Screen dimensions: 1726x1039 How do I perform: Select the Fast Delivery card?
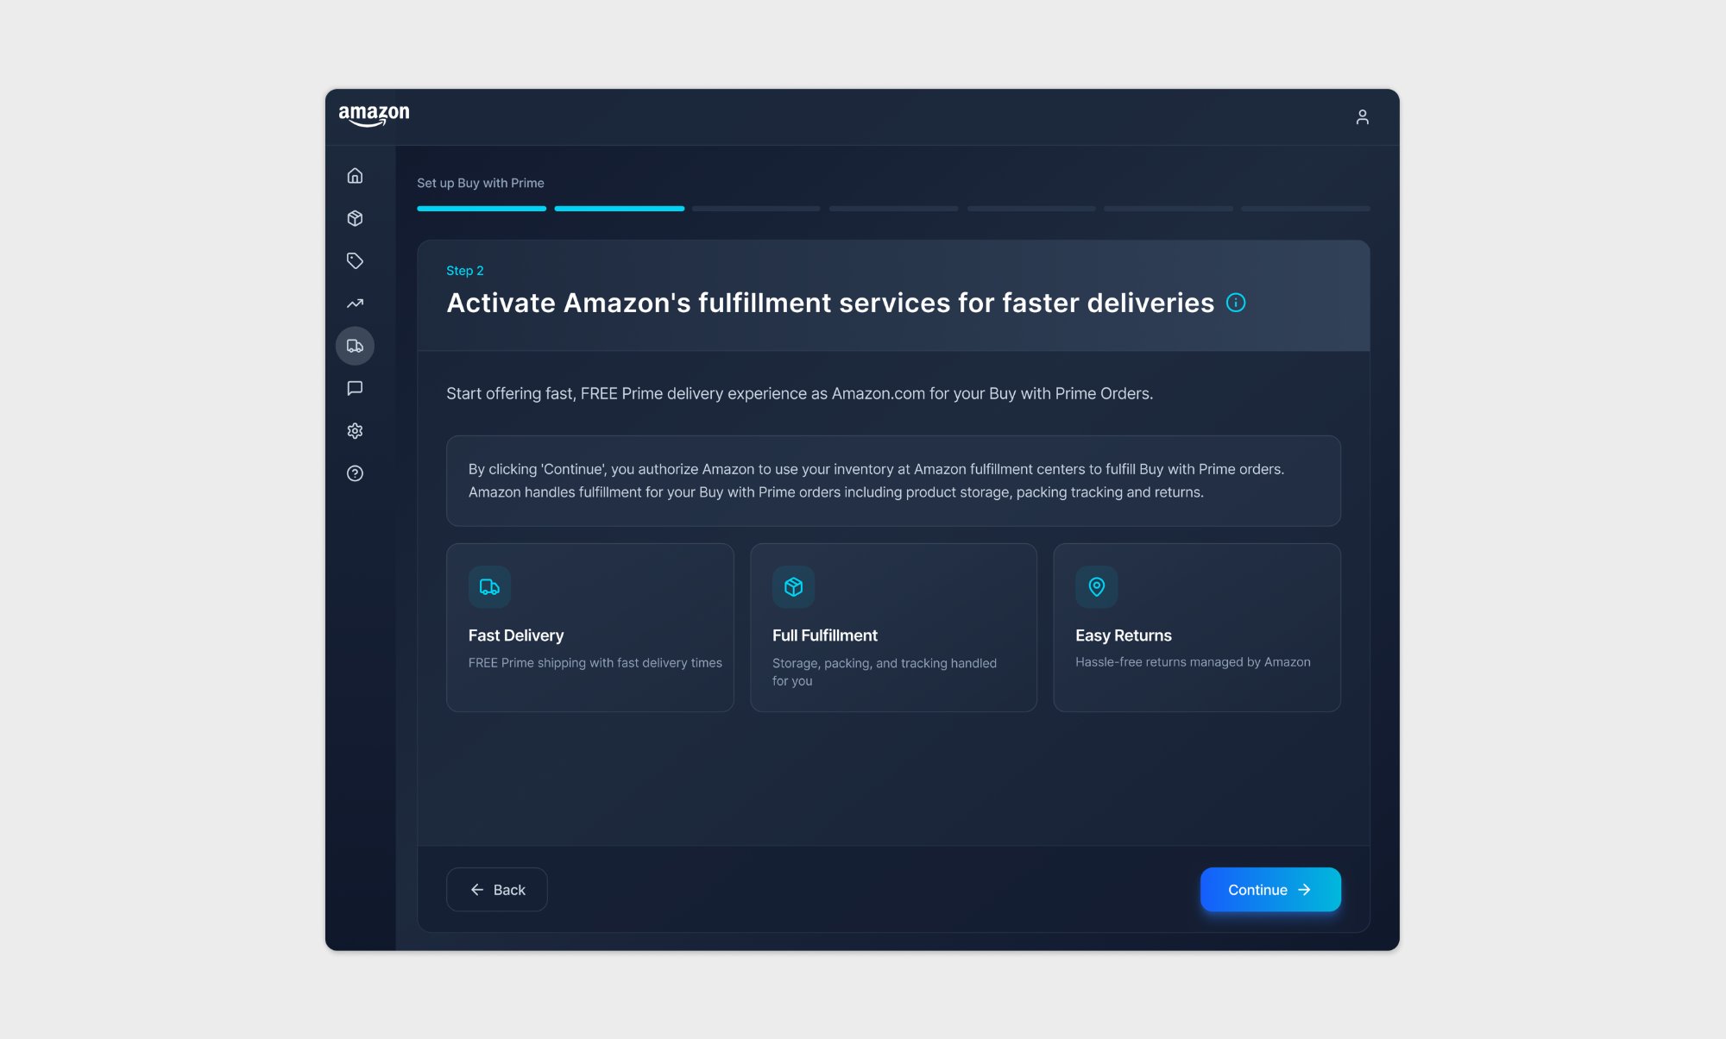(589, 627)
